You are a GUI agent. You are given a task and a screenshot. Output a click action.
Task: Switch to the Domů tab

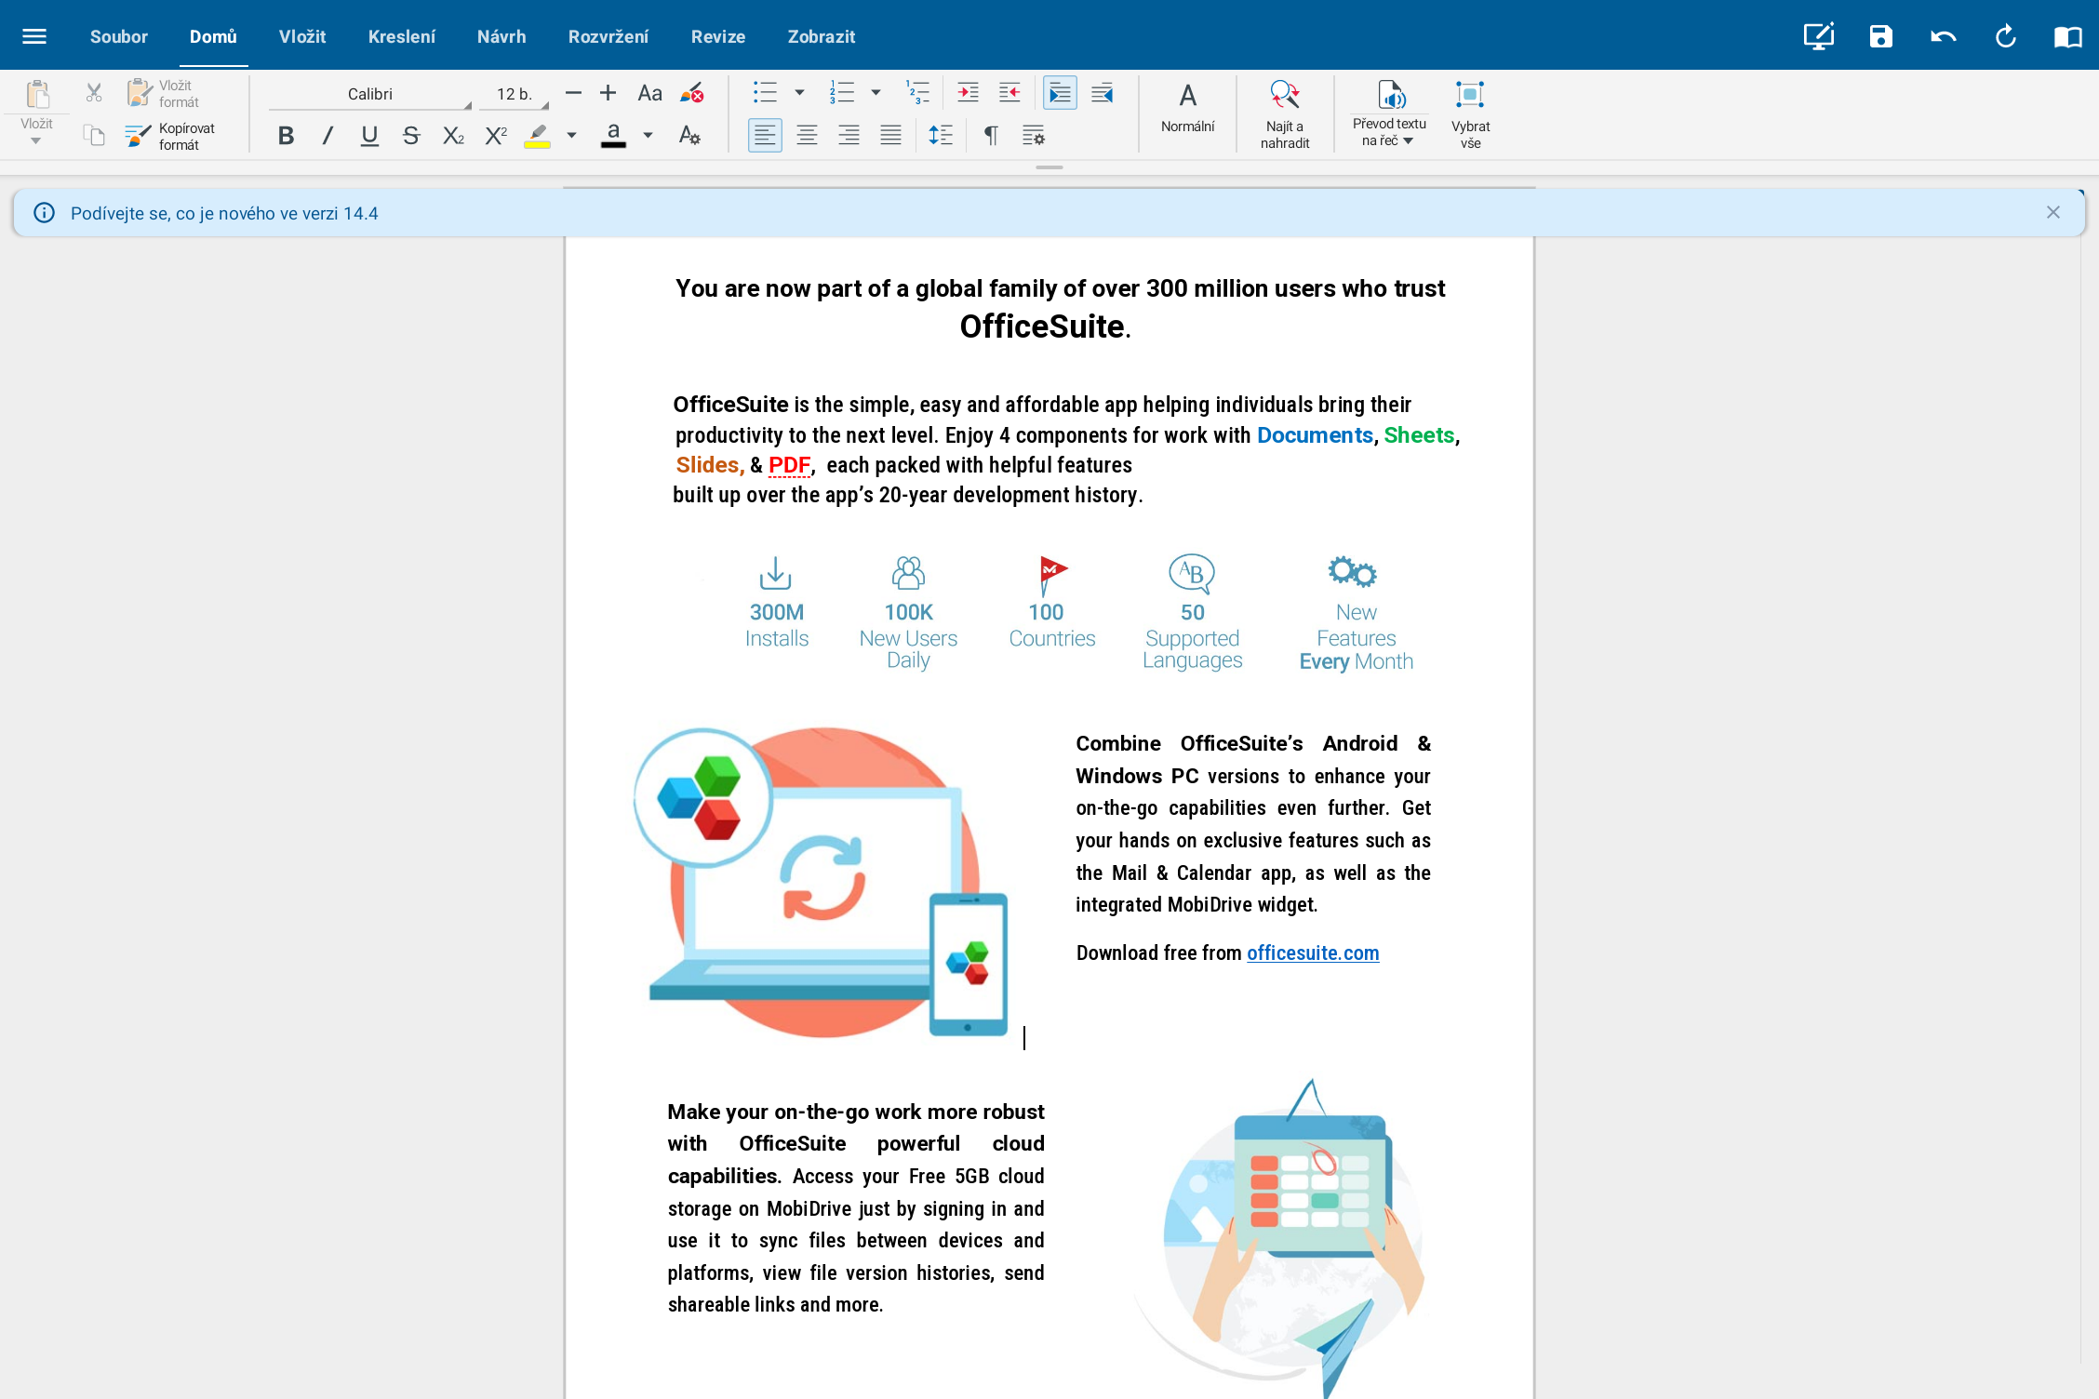coord(213,36)
